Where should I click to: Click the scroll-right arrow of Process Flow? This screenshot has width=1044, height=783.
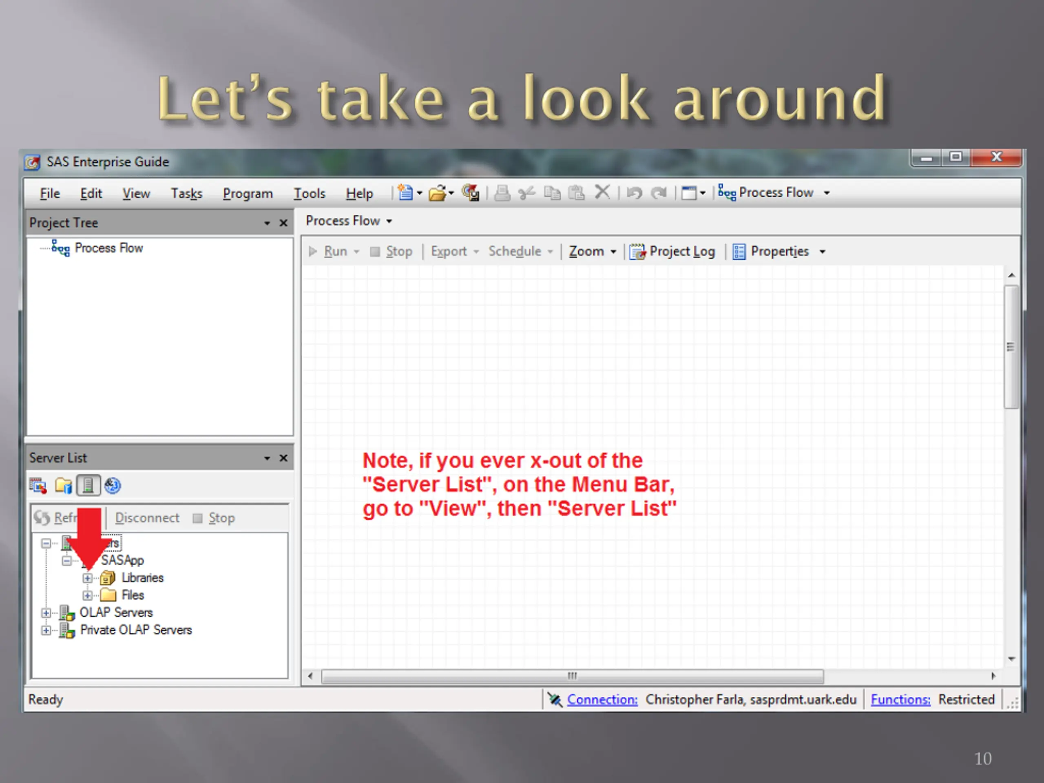point(993,676)
